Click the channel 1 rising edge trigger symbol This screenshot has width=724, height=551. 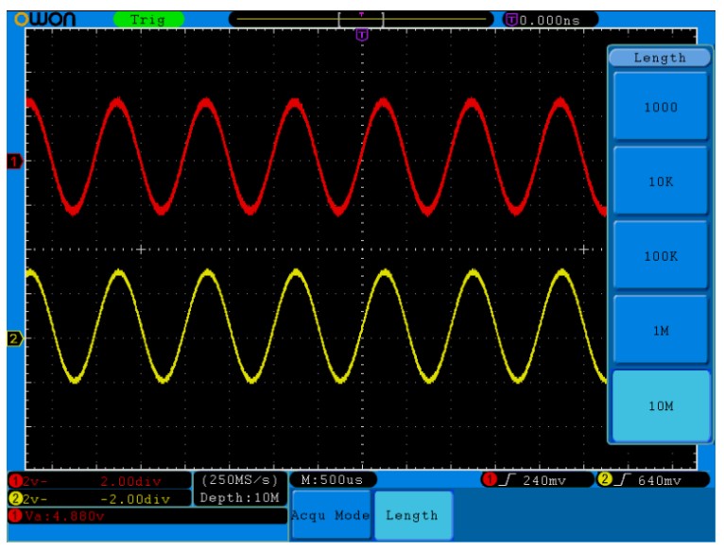[508, 480]
